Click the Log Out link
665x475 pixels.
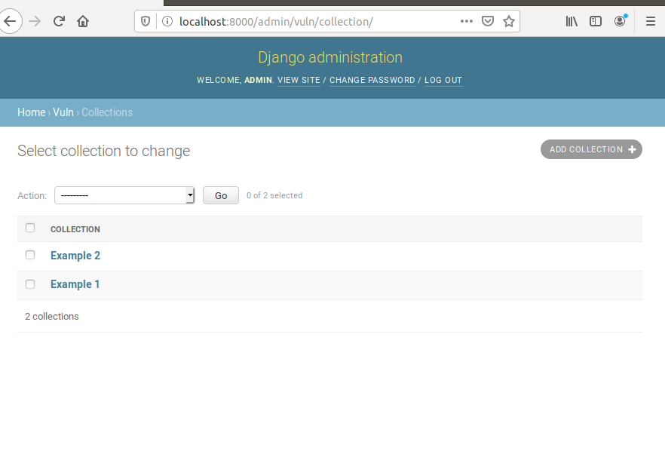click(x=443, y=80)
